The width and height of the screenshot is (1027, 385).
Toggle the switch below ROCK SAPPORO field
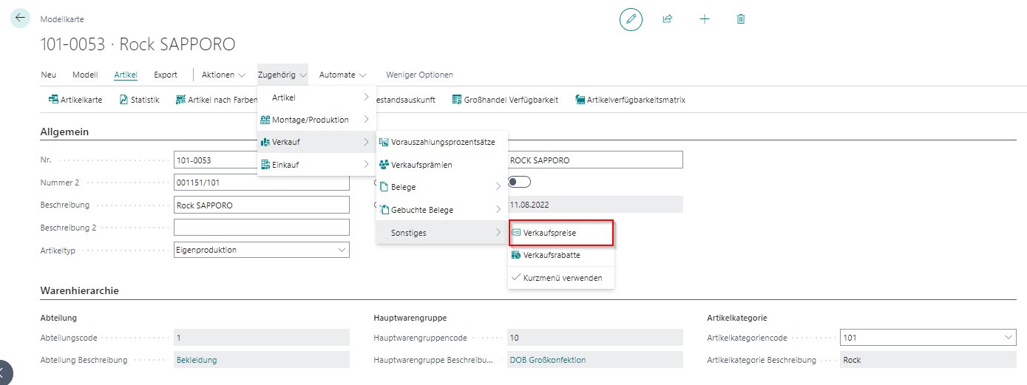520,182
